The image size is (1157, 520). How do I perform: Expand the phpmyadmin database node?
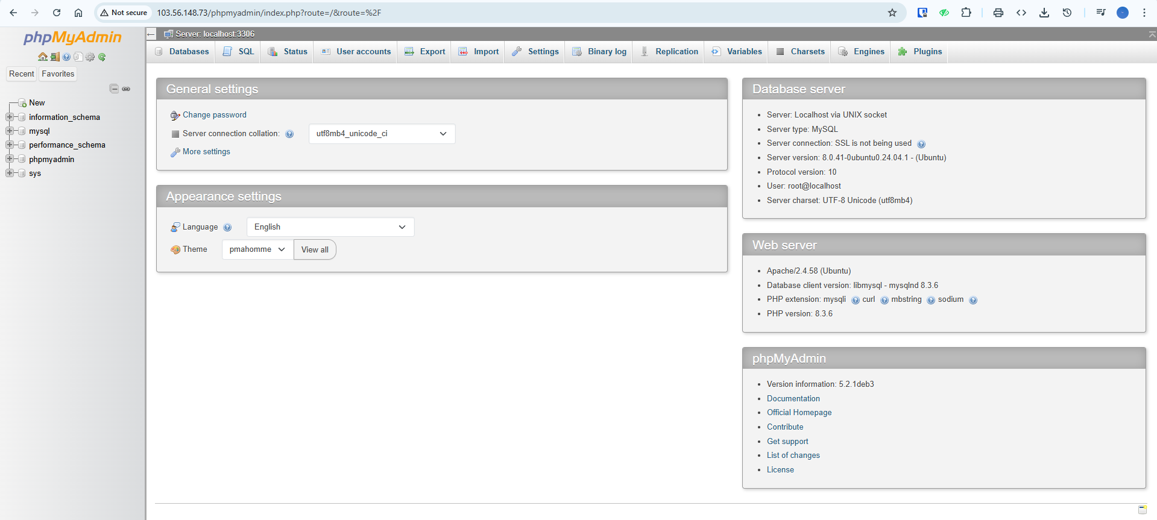tap(10, 159)
